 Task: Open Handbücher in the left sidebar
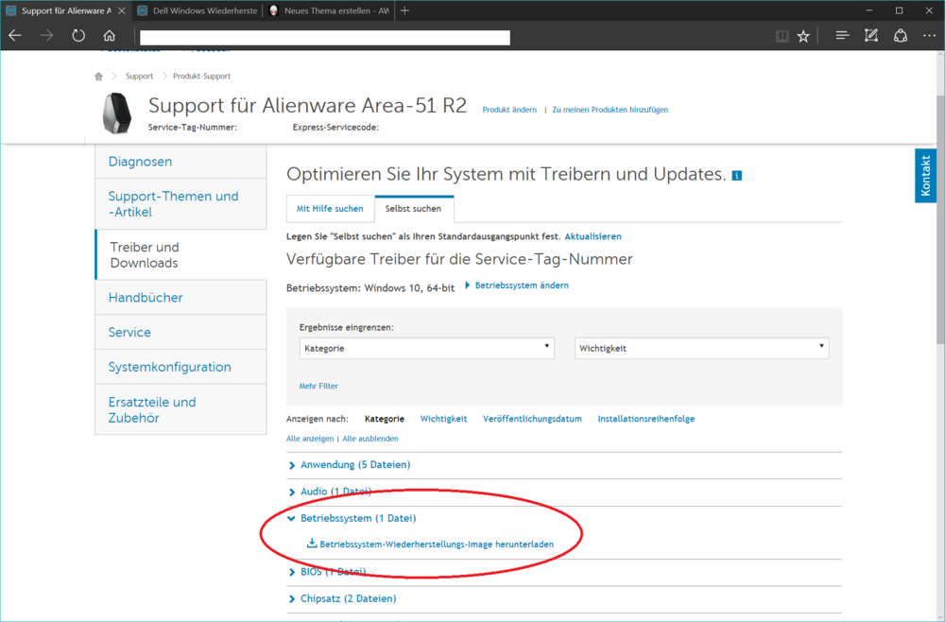pyautogui.click(x=146, y=298)
